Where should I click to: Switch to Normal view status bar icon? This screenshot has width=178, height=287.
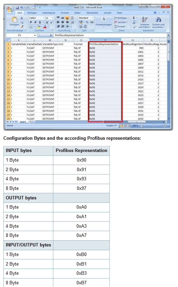pyautogui.click(x=122, y=126)
